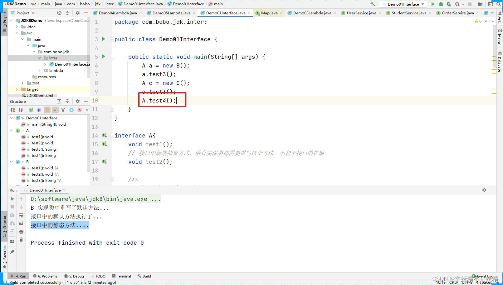Screen dimensions: 503x285
Task: Toggle Sort Alphabetically in Structure
Action: [x=21, y=110]
